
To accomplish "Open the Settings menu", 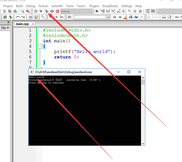I will point(127,6).
